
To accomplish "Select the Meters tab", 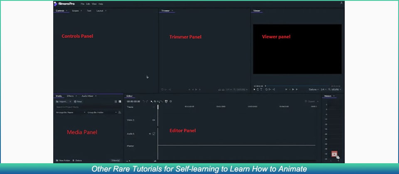I will 328,96.
